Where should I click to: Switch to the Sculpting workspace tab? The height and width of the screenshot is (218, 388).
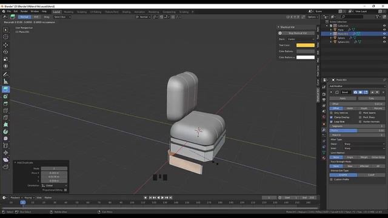click(82, 12)
